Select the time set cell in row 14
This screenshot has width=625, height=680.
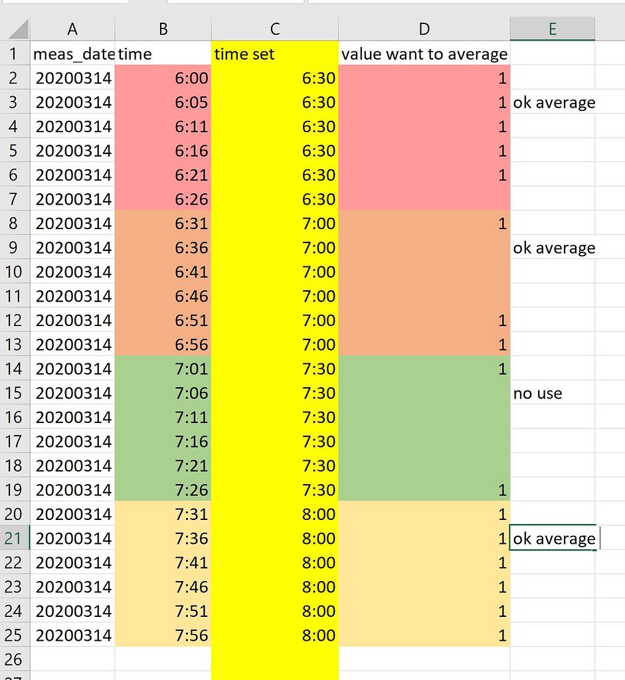coord(274,369)
